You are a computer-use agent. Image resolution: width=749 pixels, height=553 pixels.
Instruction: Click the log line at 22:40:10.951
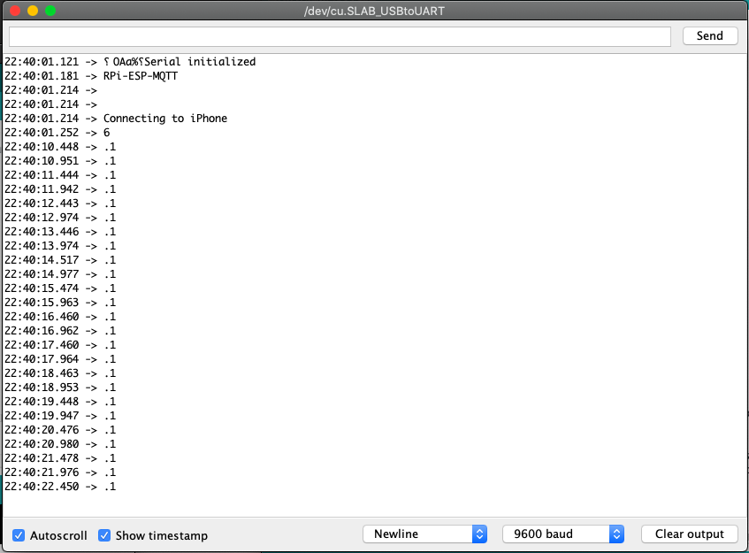click(x=60, y=161)
